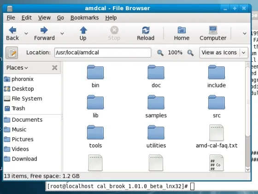The height and width of the screenshot is (194, 258).
Task: Open Pictures bookmark in sidebar
Action: 18,139
